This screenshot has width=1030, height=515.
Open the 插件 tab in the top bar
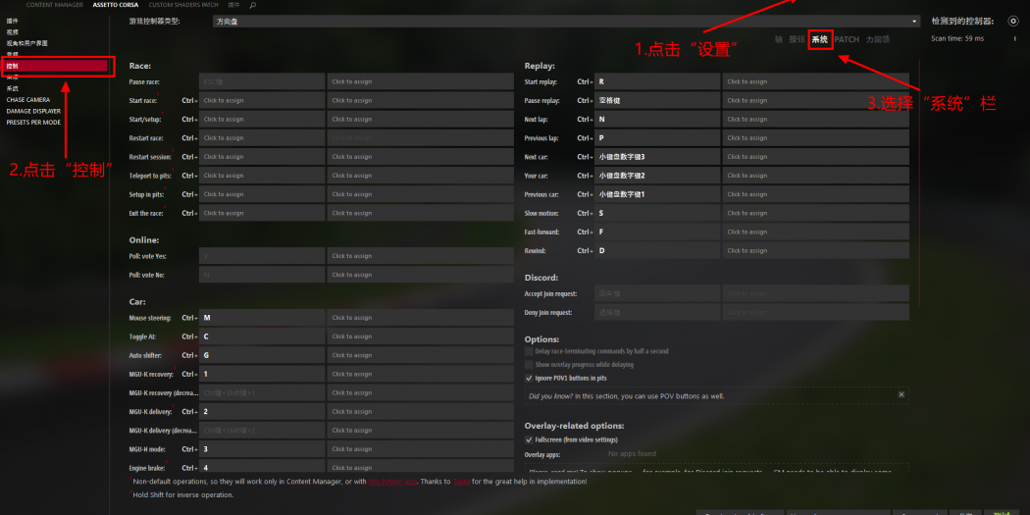coord(233,5)
